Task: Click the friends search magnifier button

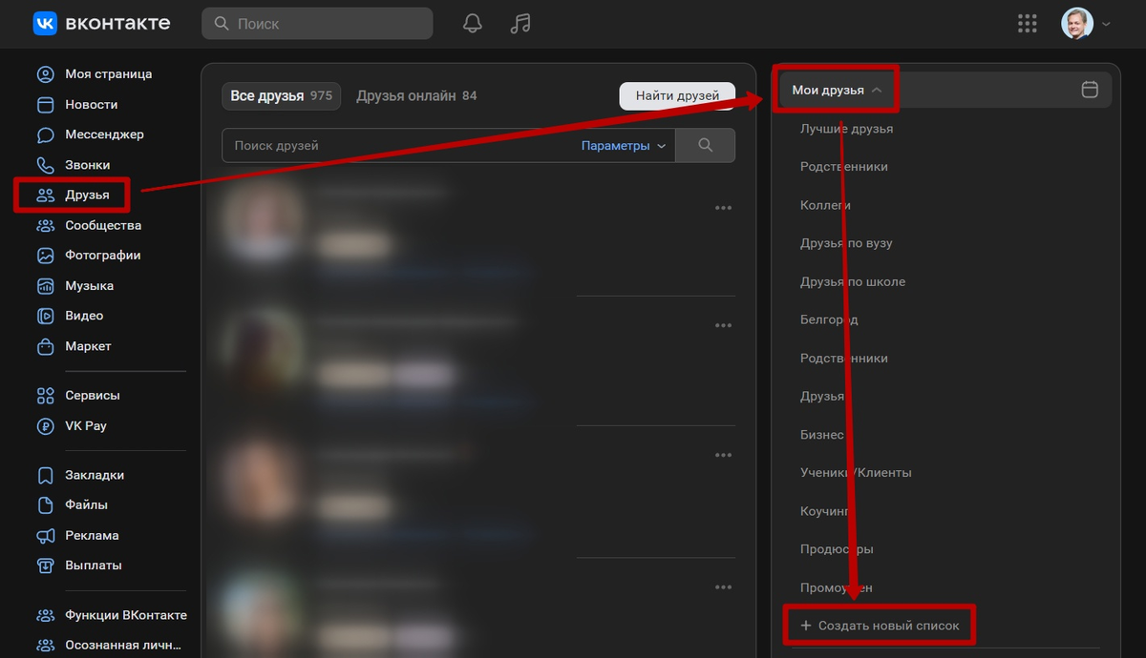Action: point(706,145)
